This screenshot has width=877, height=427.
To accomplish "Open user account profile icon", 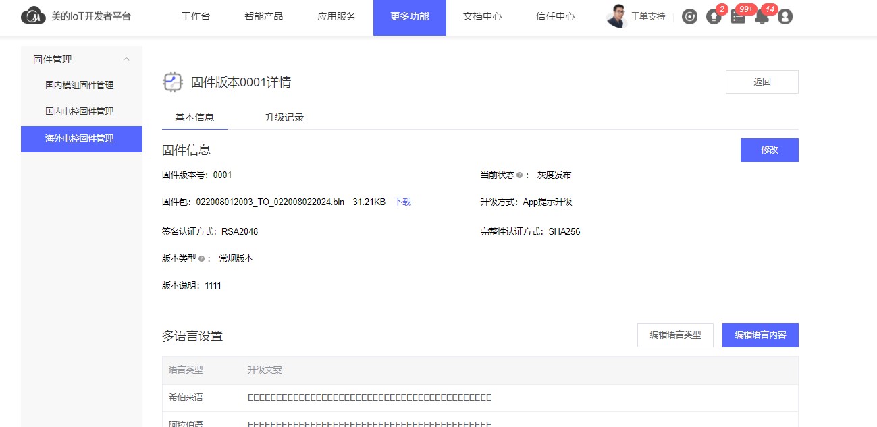I will [x=785, y=17].
